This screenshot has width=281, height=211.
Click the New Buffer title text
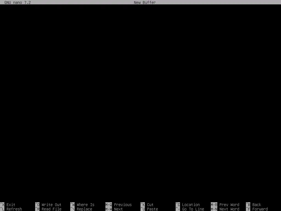145,2
